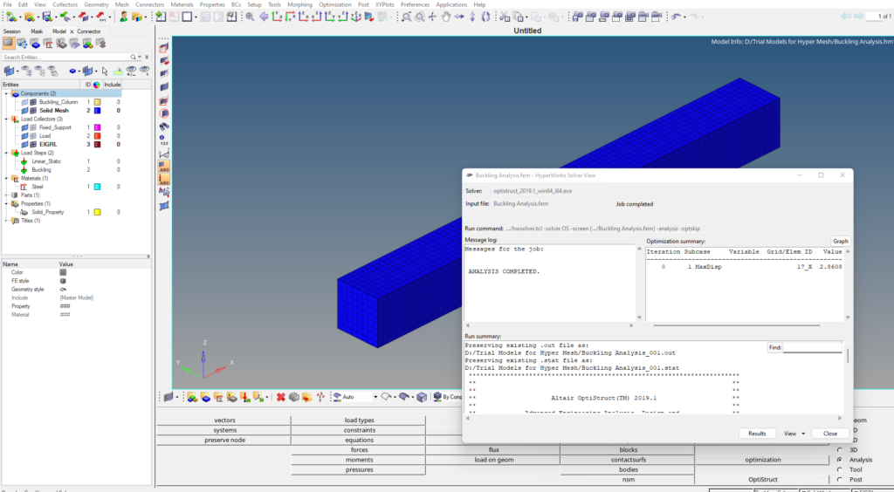Collapse the Load Collectors (3) tree node
Screen dimensions: 894x492
pos(6,119)
